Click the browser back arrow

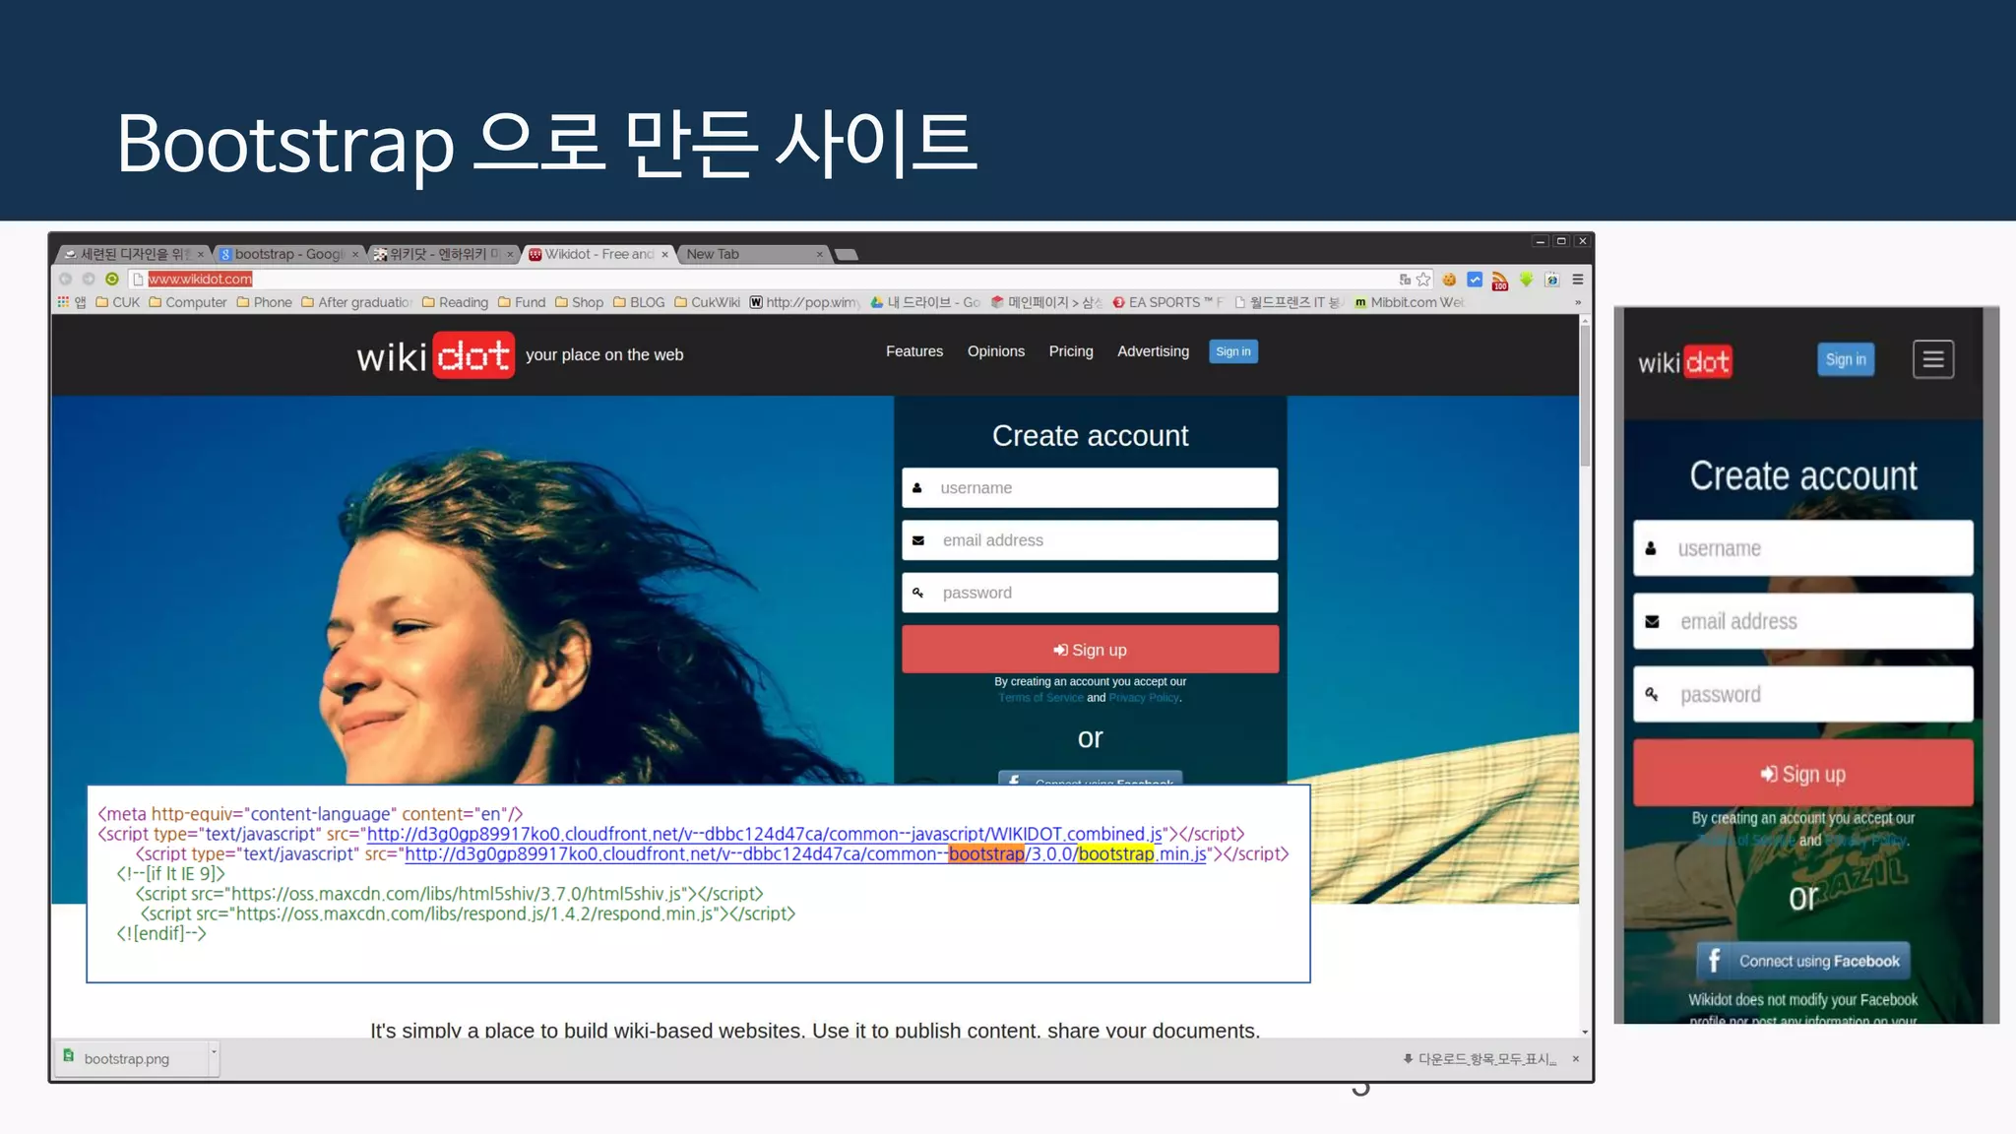coord(66,280)
